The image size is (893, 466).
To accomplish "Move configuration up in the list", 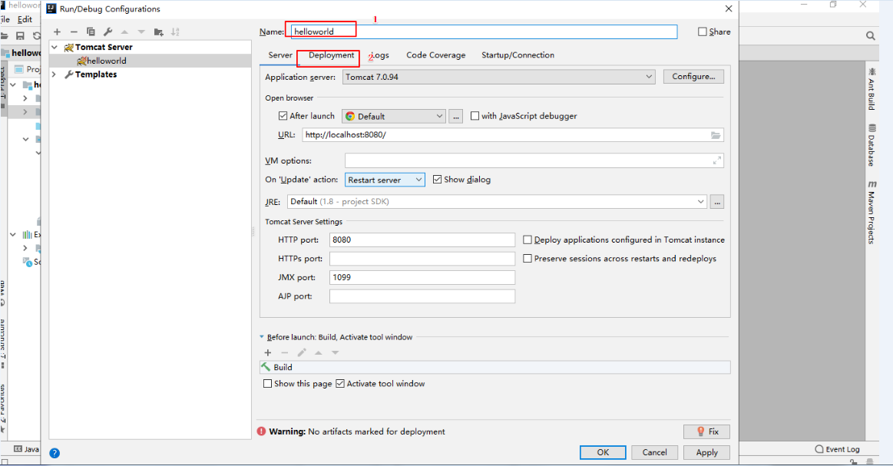I will tap(124, 32).
